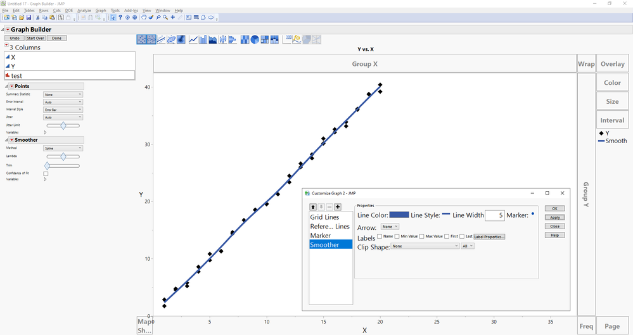Open Smoother Method dropdown
This screenshot has width=633, height=335.
point(63,148)
